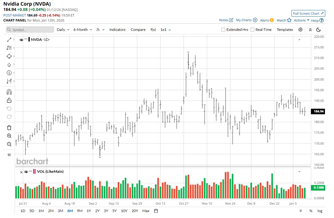Viewport: 334px width, 218px height.
Task: Open chart settings gear icon
Action: (300, 30)
